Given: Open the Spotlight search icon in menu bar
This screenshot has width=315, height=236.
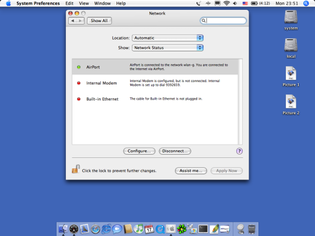Looking at the screenshot, I should click(306, 3).
